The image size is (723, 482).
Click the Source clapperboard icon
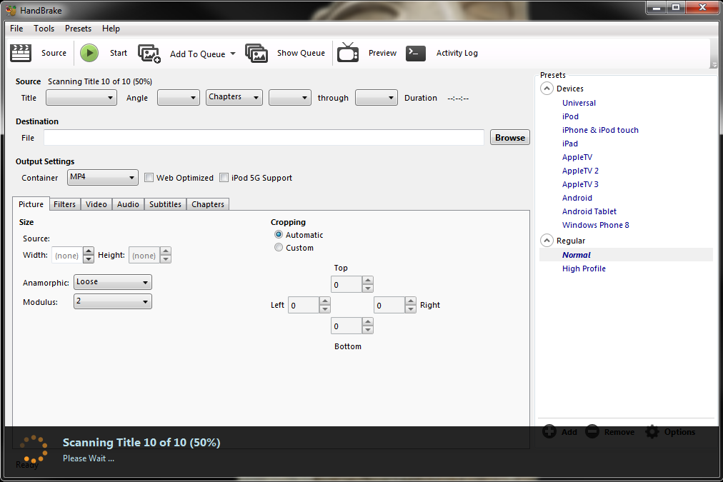(x=21, y=53)
